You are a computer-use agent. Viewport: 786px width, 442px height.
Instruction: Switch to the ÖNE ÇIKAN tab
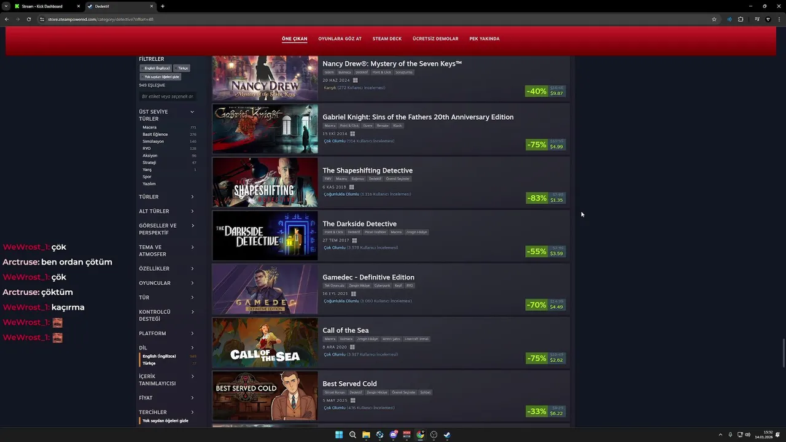pos(294,39)
